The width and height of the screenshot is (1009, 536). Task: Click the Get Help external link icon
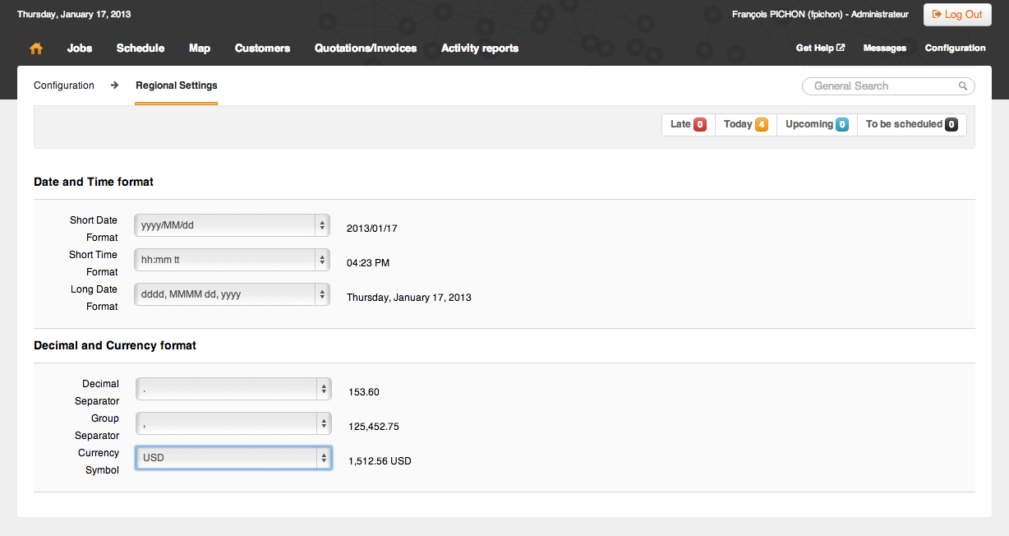point(841,48)
